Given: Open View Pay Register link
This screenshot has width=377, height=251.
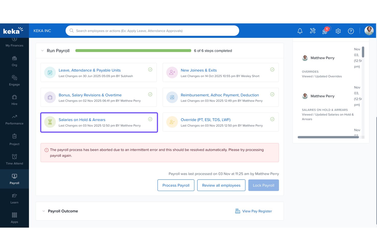Looking at the screenshot, I should click(x=257, y=211).
